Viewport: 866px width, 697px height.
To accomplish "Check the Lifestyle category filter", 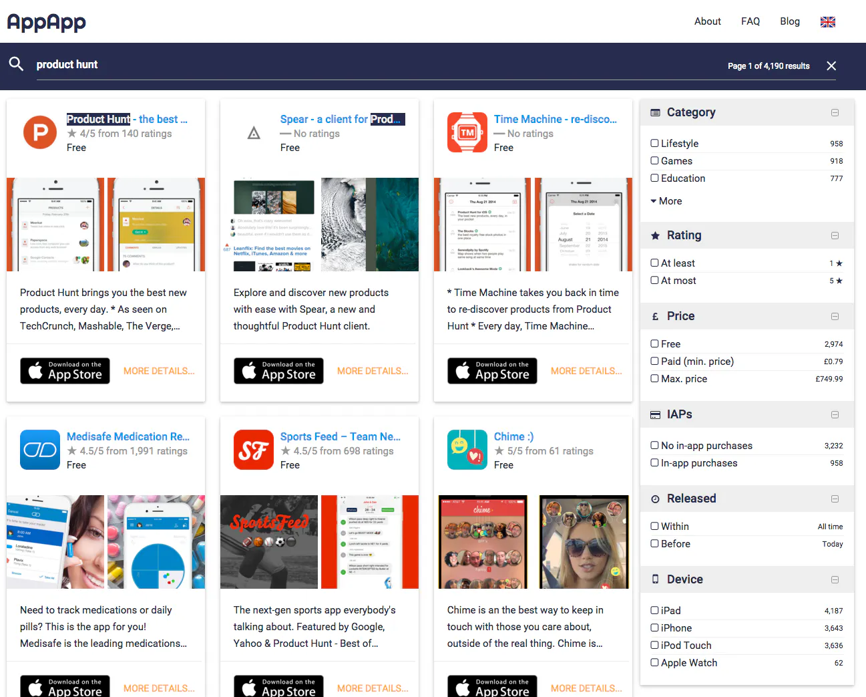I will click(655, 143).
